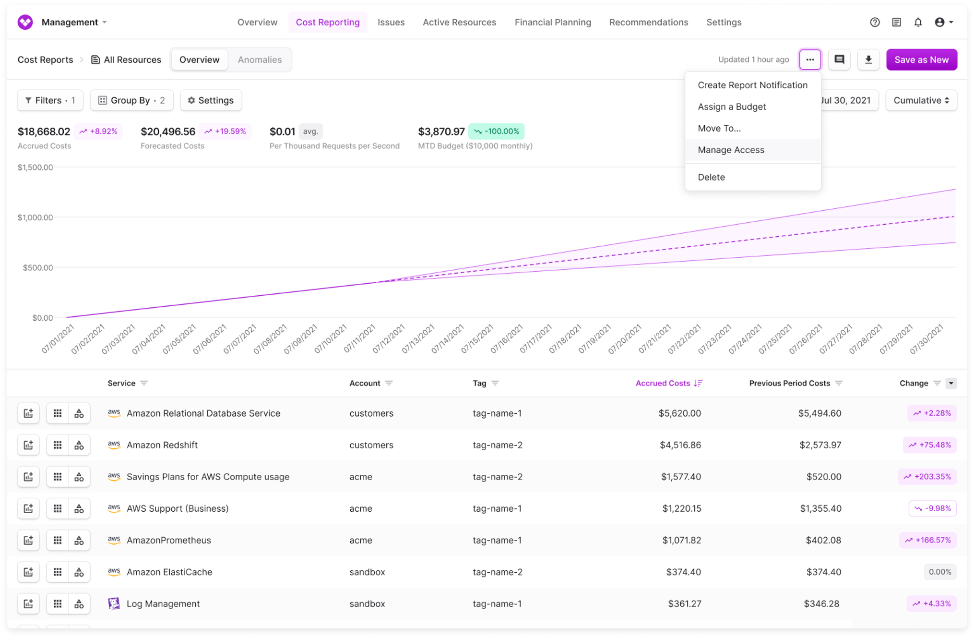This screenshot has width=974, height=638.
Task: Open the comments icon button
Action: click(x=839, y=60)
